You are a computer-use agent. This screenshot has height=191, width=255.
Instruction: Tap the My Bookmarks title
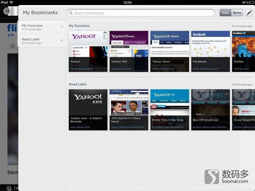[40, 13]
